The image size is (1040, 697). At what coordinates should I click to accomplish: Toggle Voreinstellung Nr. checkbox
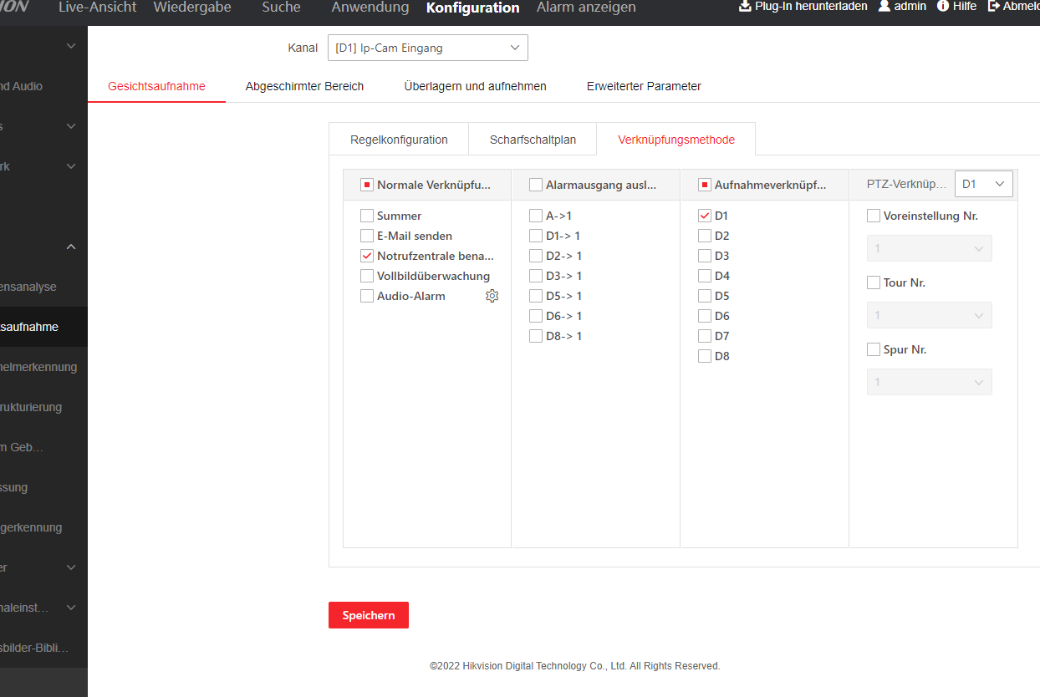click(x=874, y=216)
